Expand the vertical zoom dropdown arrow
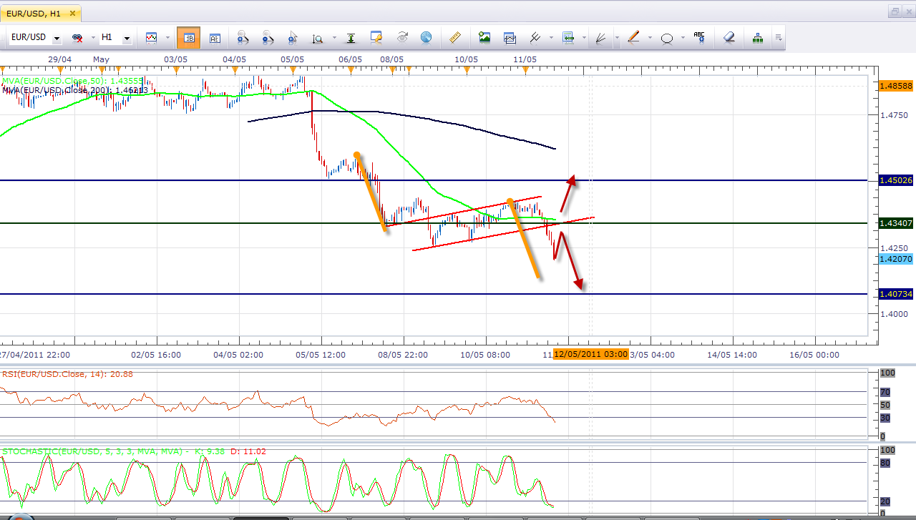 pos(333,38)
